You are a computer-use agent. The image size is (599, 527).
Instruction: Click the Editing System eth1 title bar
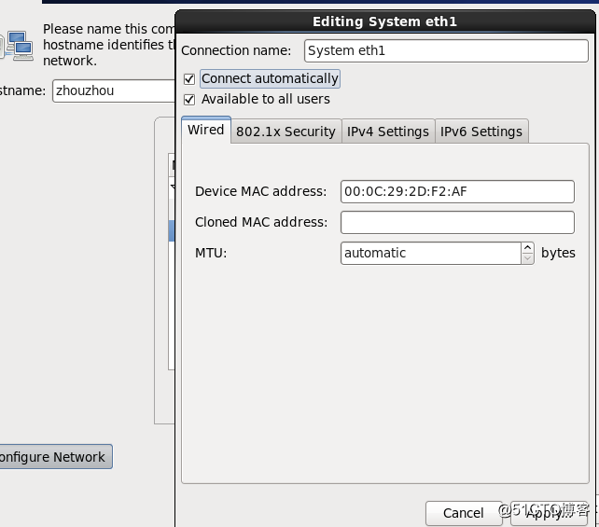(384, 21)
